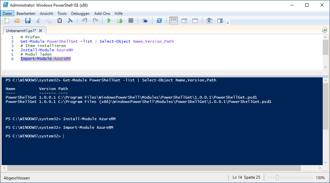330x183 pixels.
Task: Start PowerShell in a separate window icon
Action: (159, 21)
